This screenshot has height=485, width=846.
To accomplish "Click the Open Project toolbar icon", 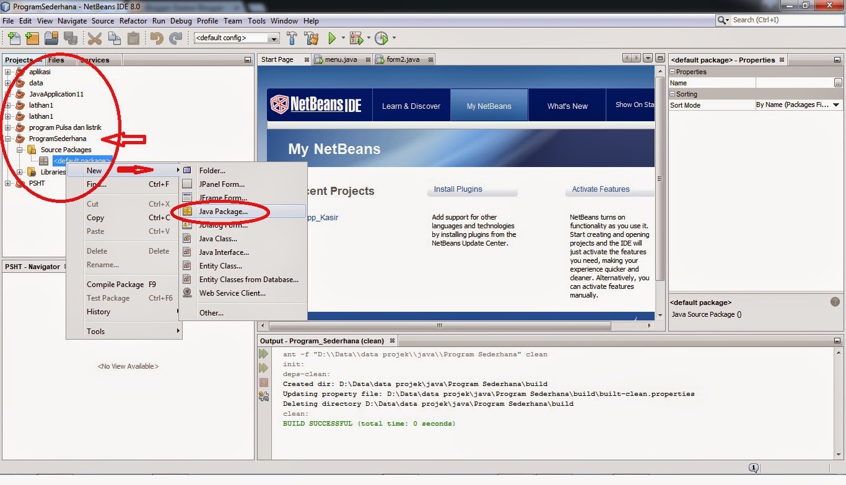I will pyautogui.click(x=51, y=38).
